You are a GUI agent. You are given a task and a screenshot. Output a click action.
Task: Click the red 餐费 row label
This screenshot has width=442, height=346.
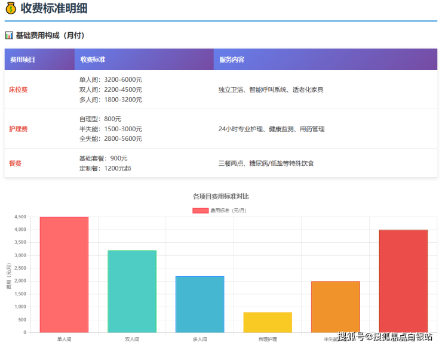15,163
